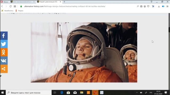The image size is (170, 95).
Task: Share the page on VK
Action: point(4,60)
